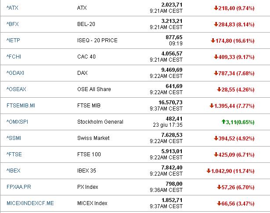Select the ^SSMI symbol link
The width and height of the screenshot is (270, 213).
click(x=14, y=138)
